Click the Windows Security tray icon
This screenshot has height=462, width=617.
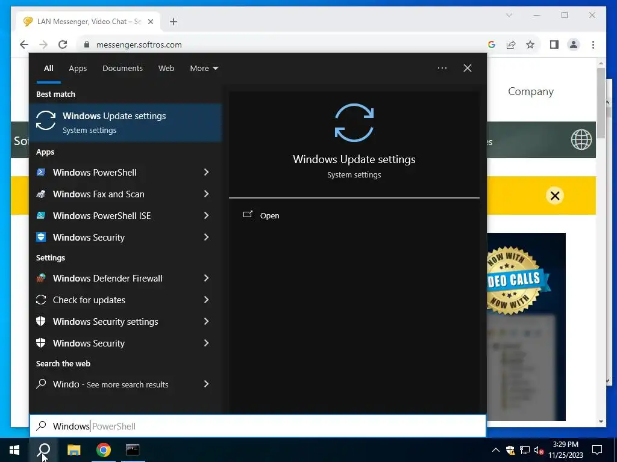point(510,450)
